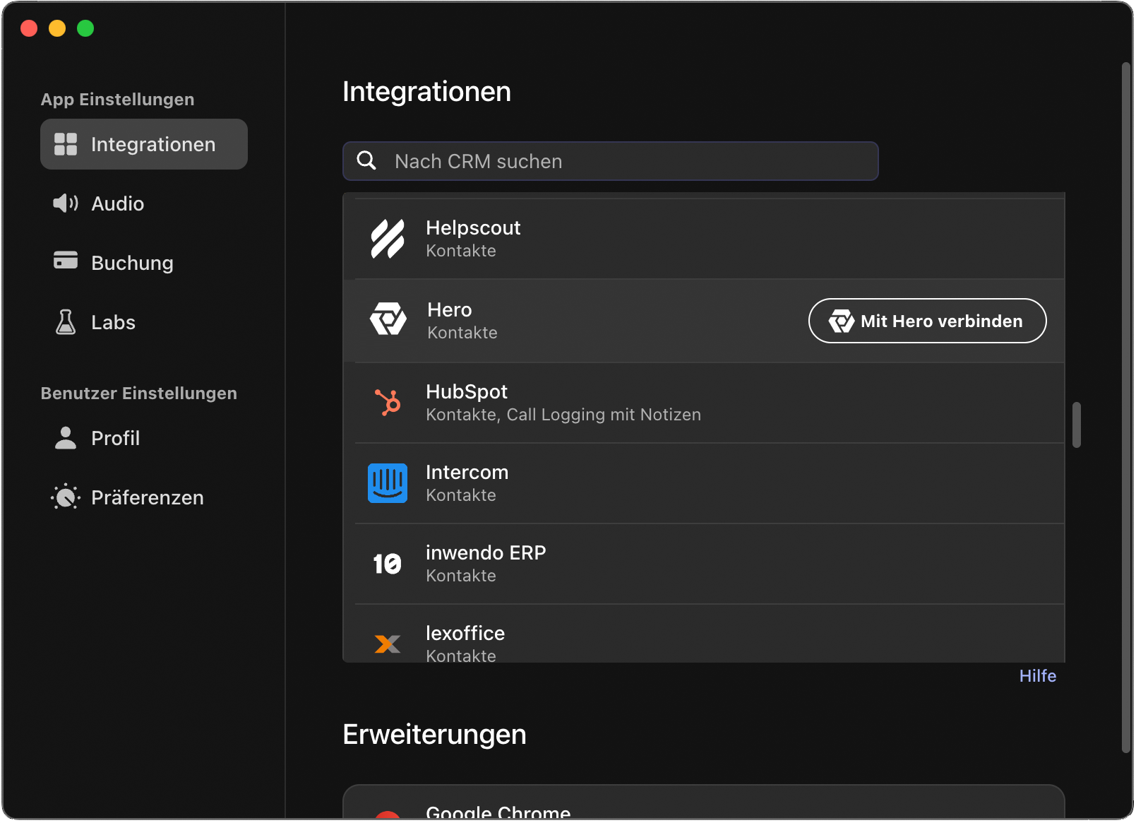
Task: Click the Labs flask icon
Action: click(64, 321)
